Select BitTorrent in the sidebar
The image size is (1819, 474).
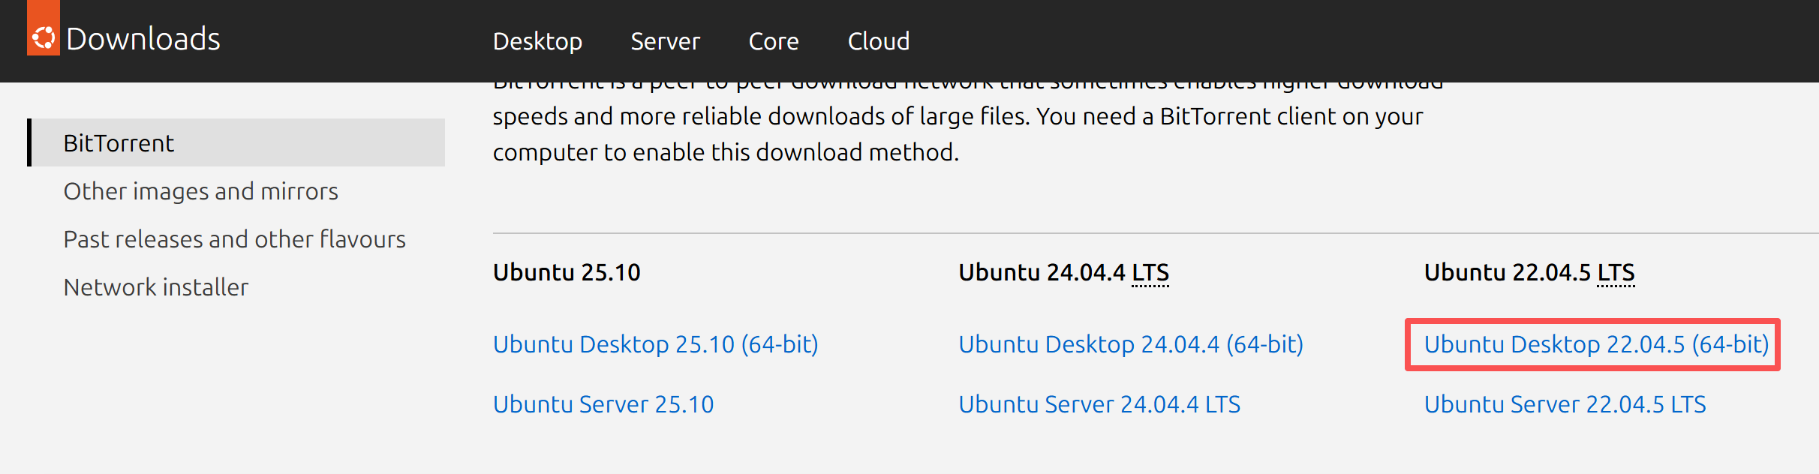click(x=119, y=143)
